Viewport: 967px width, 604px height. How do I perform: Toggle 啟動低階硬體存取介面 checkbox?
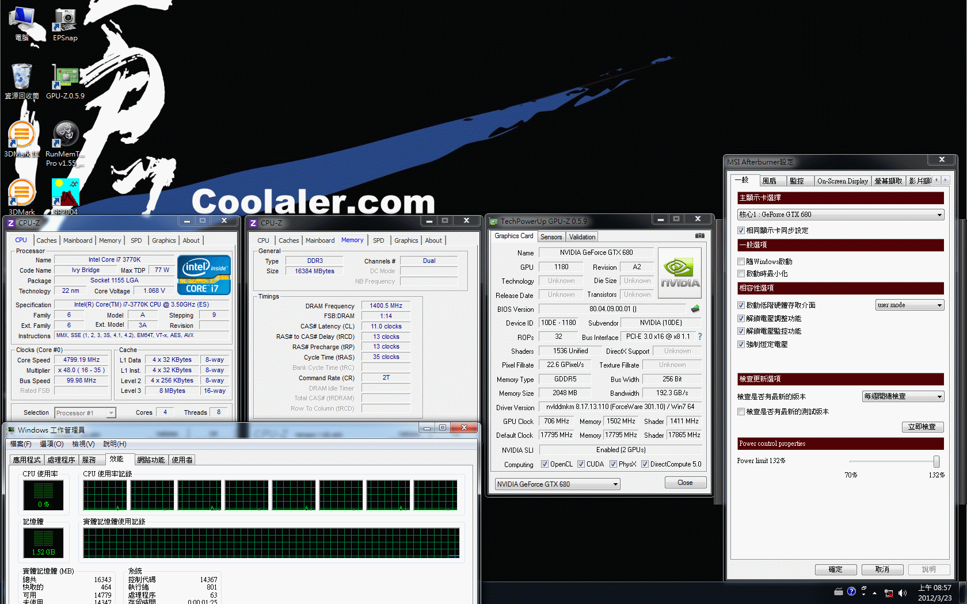click(741, 305)
